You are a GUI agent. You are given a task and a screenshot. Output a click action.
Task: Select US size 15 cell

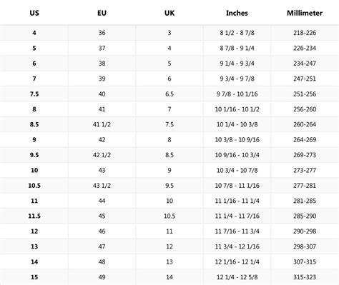tap(34, 277)
